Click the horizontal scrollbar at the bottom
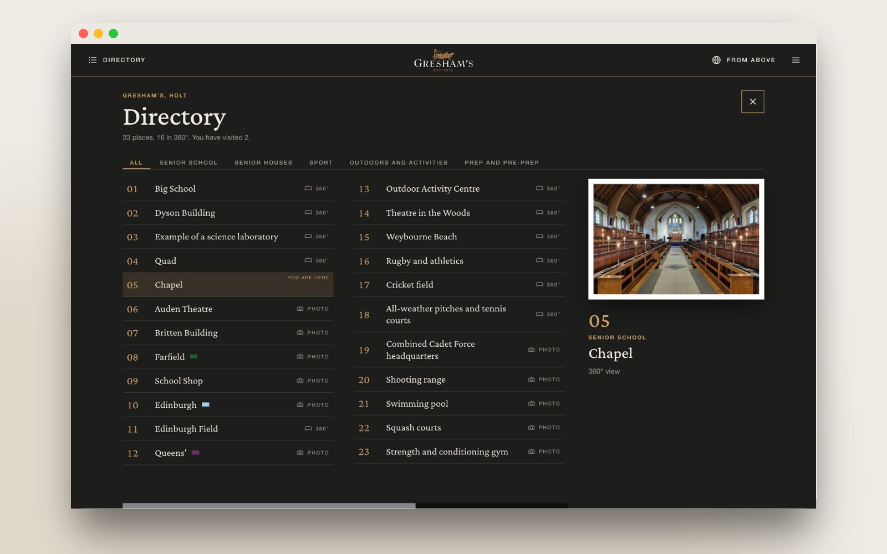This screenshot has height=554, width=887. tap(269, 506)
